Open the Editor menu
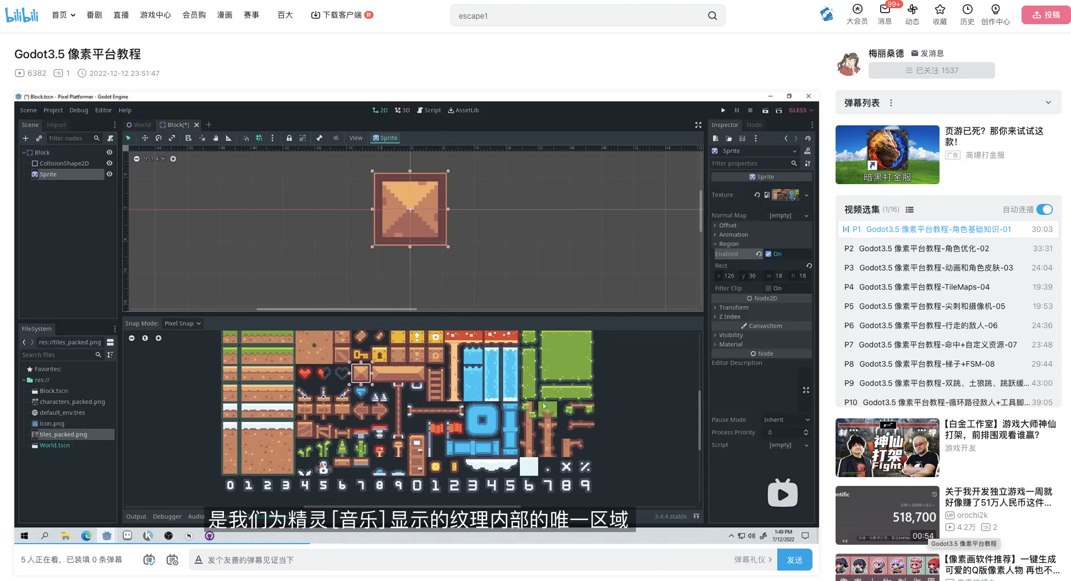 point(103,110)
